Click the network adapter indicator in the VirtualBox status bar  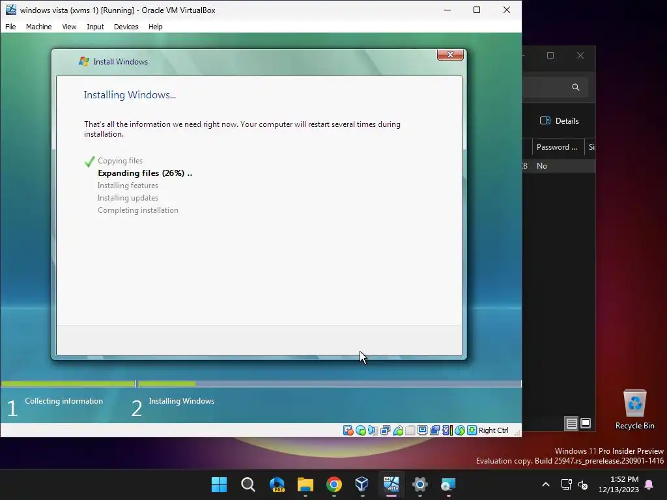pyautogui.click(x=386, y=430)
